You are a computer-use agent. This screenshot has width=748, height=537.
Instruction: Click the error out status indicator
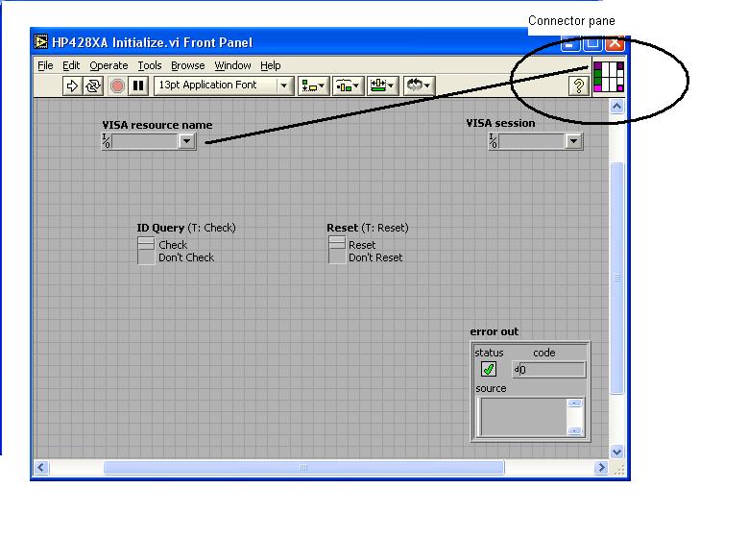489,370
